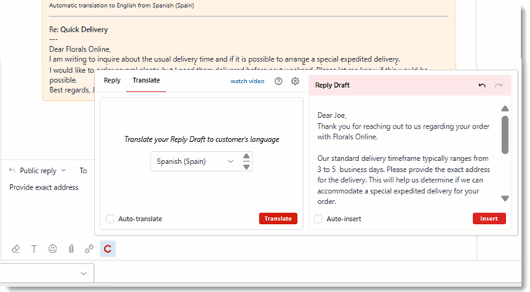Viewport: 530px width, 292px height.
Task: Click the 'Provide exact address' reply text
Action: click(44, 187)
